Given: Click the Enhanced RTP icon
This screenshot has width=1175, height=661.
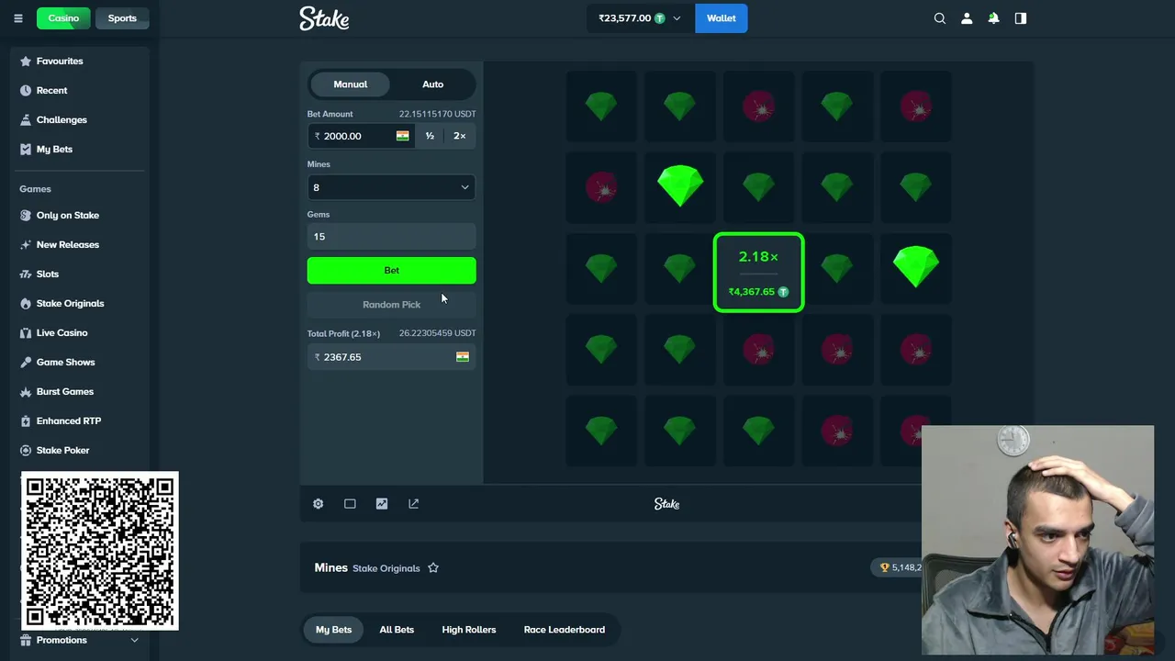Looking at the screenshot, I should coord(26,420).
